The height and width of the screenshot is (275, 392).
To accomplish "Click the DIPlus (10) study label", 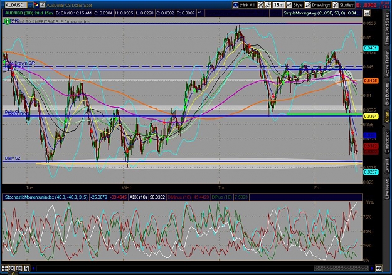I will (x=221, y=197).
